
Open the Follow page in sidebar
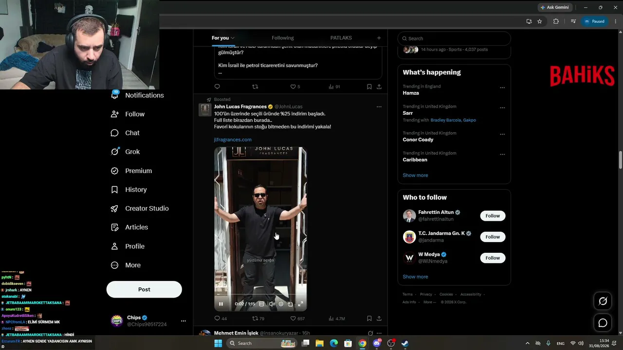pyautogui.click(x=128, y=114)
